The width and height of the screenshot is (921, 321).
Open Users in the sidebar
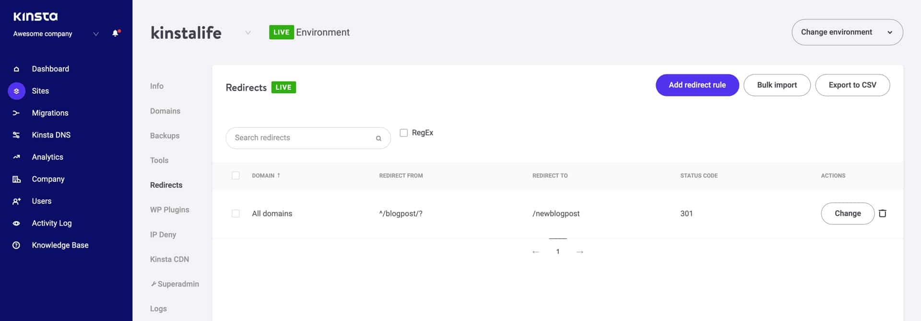click(41, 201)
